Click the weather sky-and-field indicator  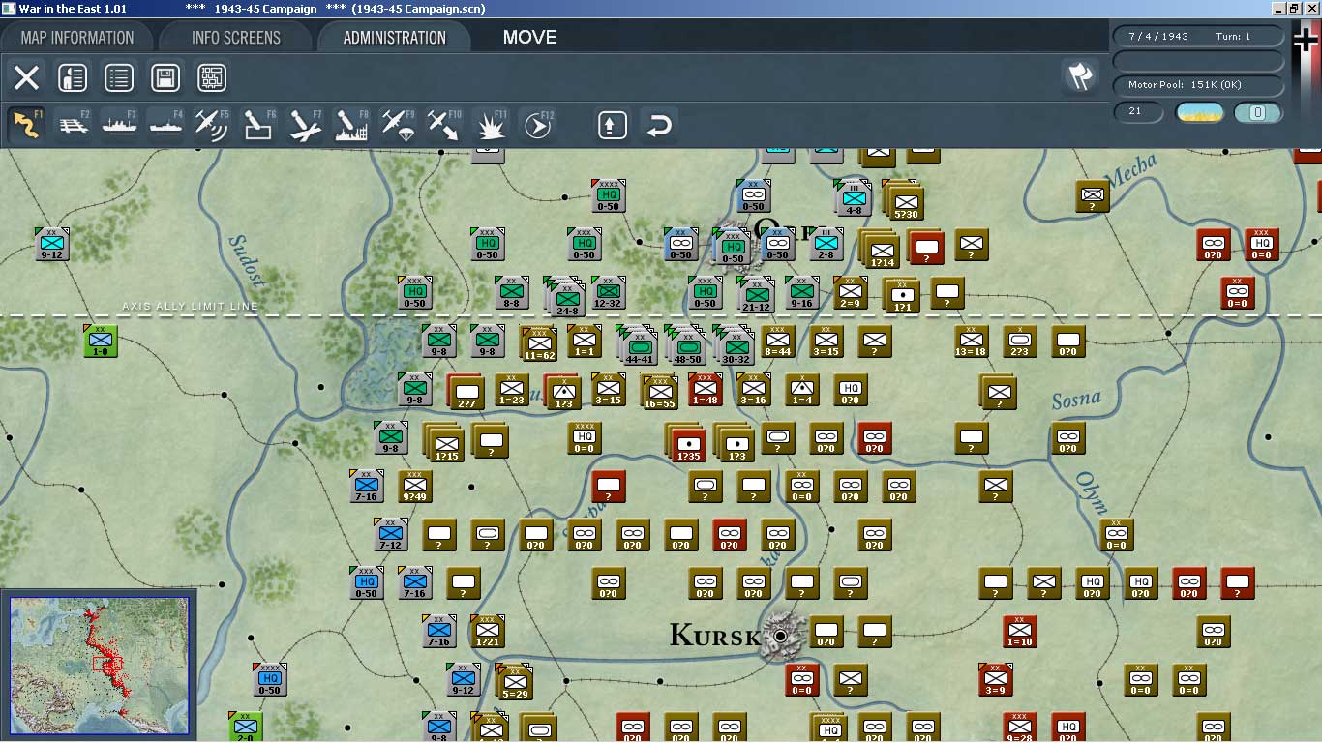point(1199,112)
